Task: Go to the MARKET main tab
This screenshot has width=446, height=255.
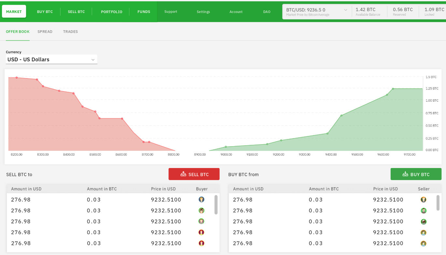Action: pyautogui.click(x=14, y=11)
